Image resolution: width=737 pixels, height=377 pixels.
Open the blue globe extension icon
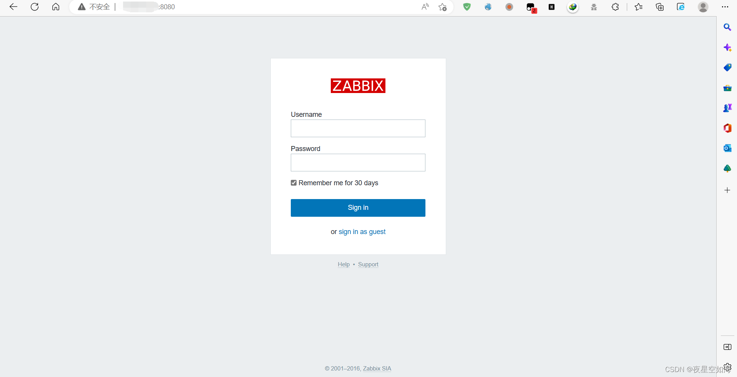(488, 7)
